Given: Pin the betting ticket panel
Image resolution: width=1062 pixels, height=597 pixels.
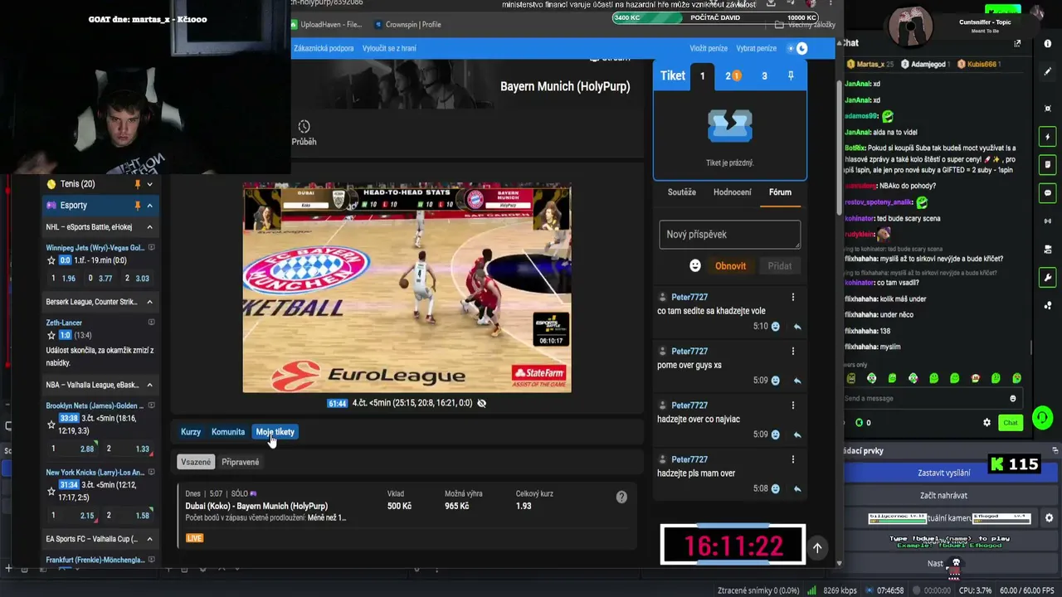Looking at the screenshot, I should pyautogui.click(x=791, y=75).
